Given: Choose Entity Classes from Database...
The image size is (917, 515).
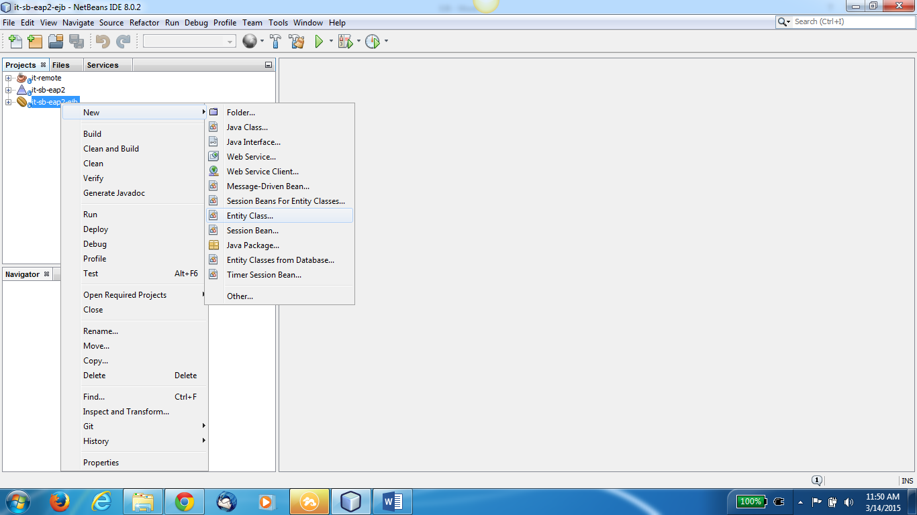Looking at the screenshot, I should (x=279, y=260).
